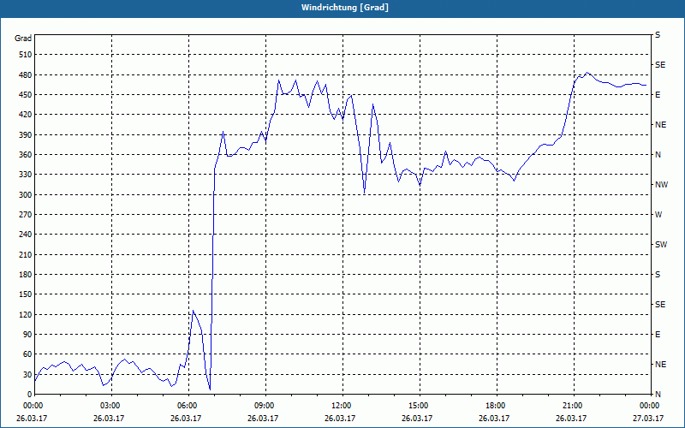This screenshot has height=428, width=685.
Task: Click the 150 degree axis label
Action: click(x=26, y=294)
